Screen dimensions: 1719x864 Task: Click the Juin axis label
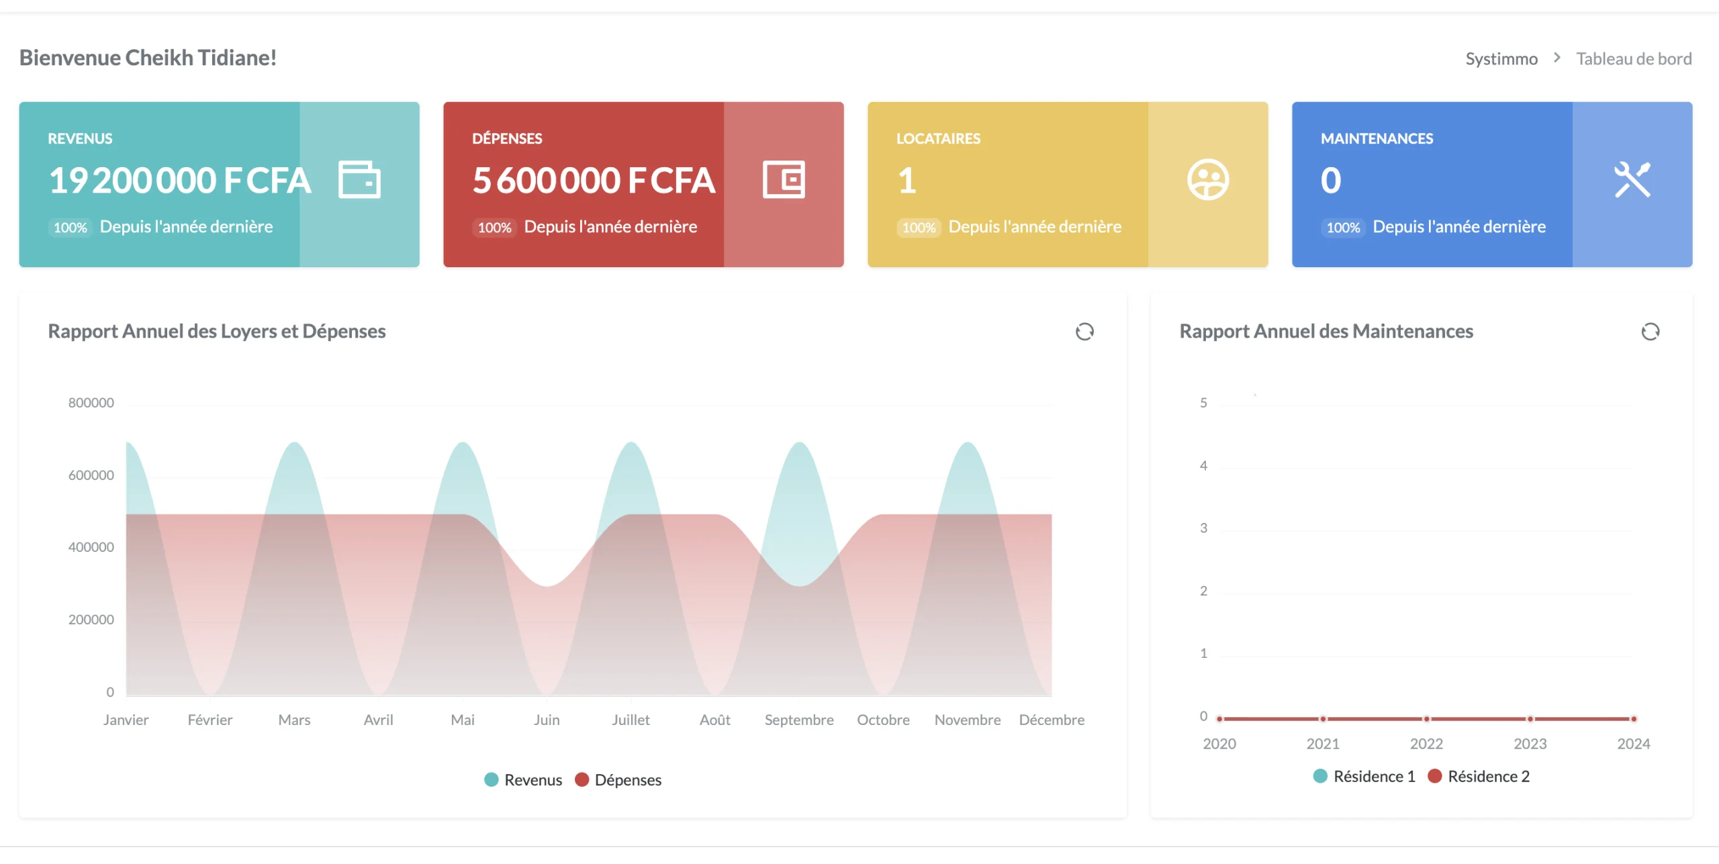tap(547, 720)
